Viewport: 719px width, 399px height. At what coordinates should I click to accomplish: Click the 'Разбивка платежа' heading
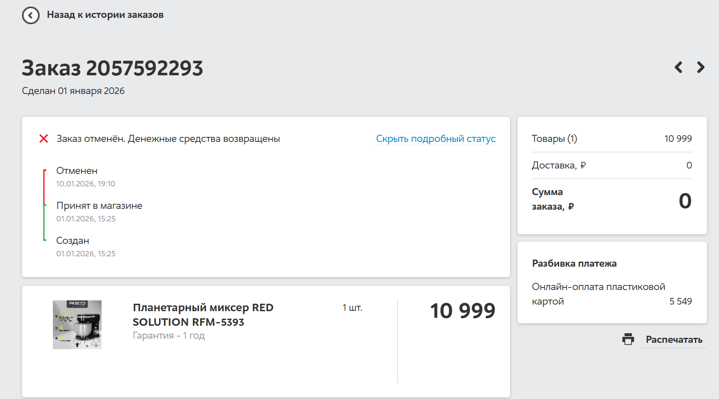pos(574,263)
